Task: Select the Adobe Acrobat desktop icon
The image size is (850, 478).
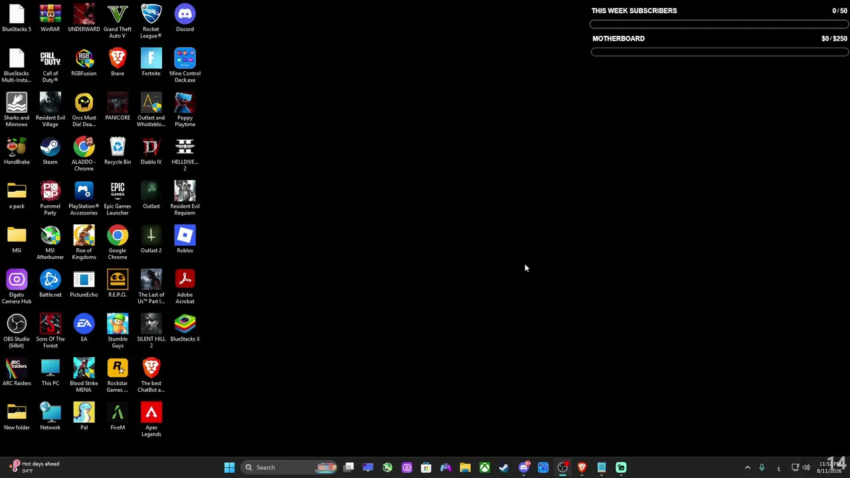Action: click(185, 287)
